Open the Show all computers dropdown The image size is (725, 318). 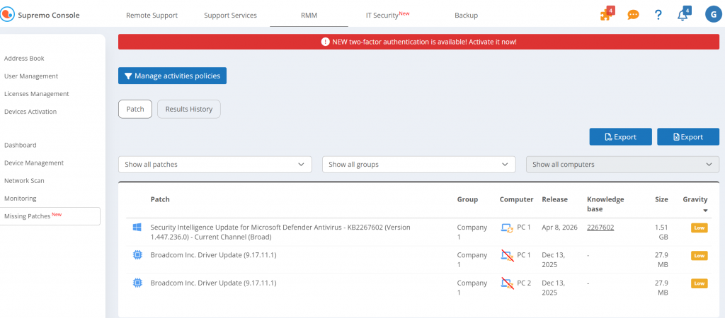[x=622, y=165]
